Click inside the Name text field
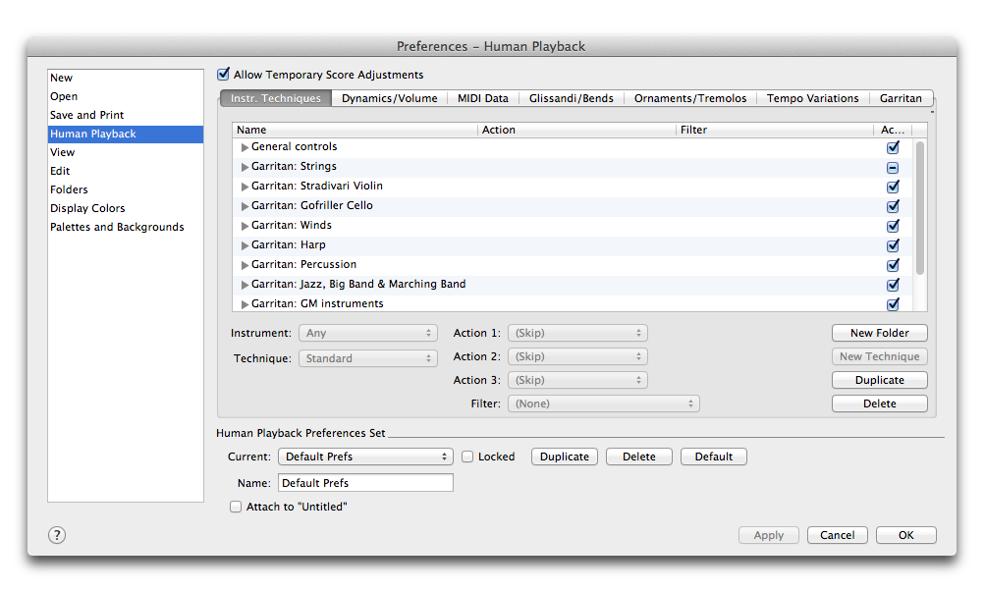984x591 pixels. coord(364,482)
